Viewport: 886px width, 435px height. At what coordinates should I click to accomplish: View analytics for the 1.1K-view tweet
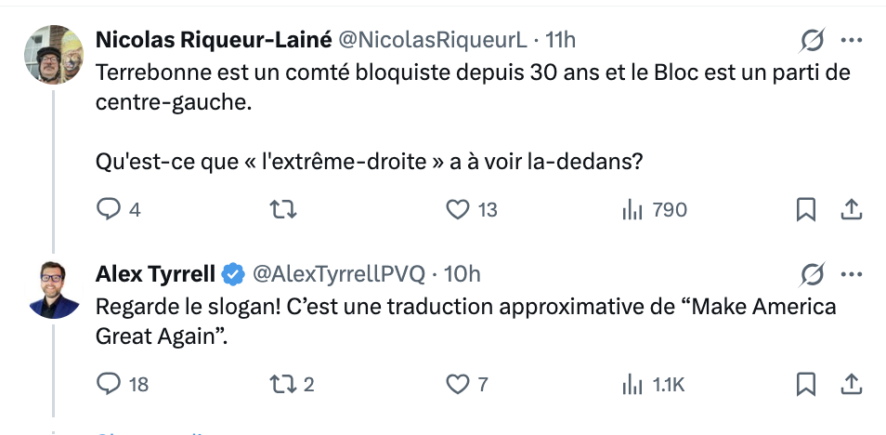(632, 383)
